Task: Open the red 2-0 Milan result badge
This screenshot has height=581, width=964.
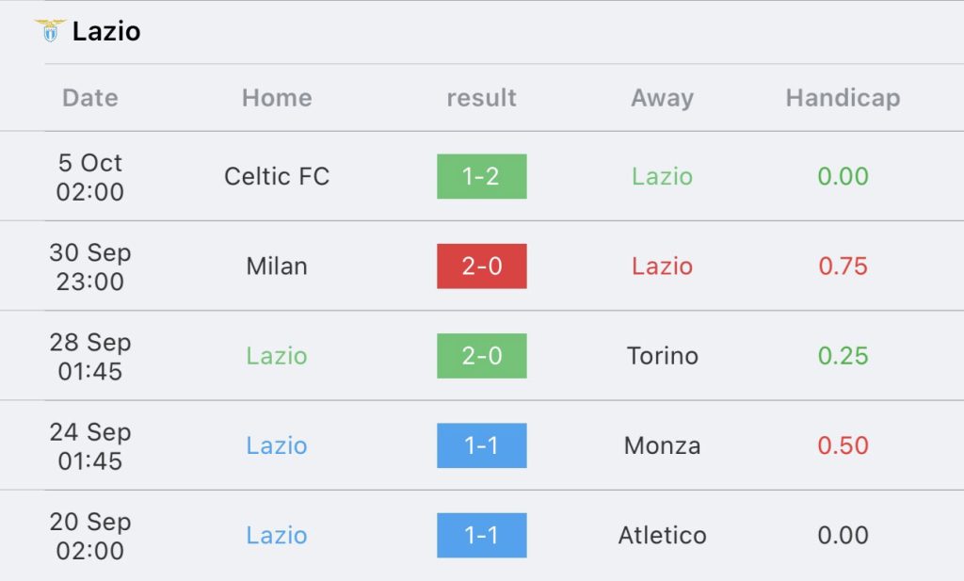Action: [481, 266]
